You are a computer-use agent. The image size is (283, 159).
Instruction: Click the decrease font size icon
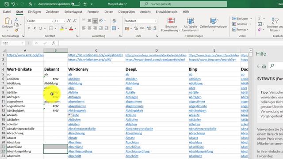pyautogui.click(x=75, y=21)
